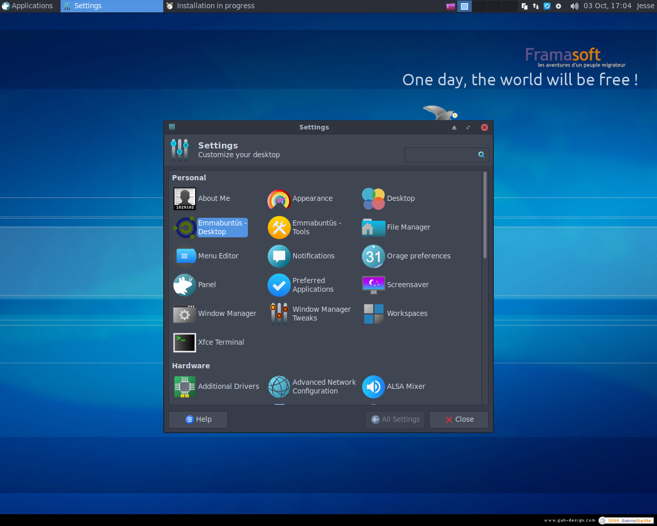Open the Notifications speech bubble icon
This screenshot has height=526, width=657.
(279, 256)
